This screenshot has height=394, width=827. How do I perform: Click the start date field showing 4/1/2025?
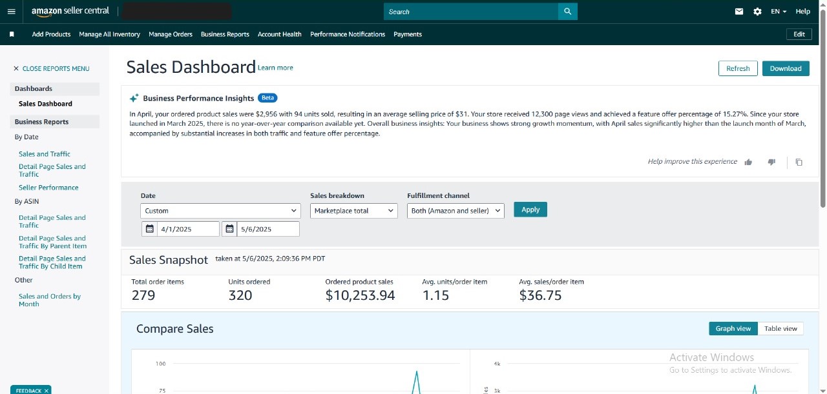point(188,229)
